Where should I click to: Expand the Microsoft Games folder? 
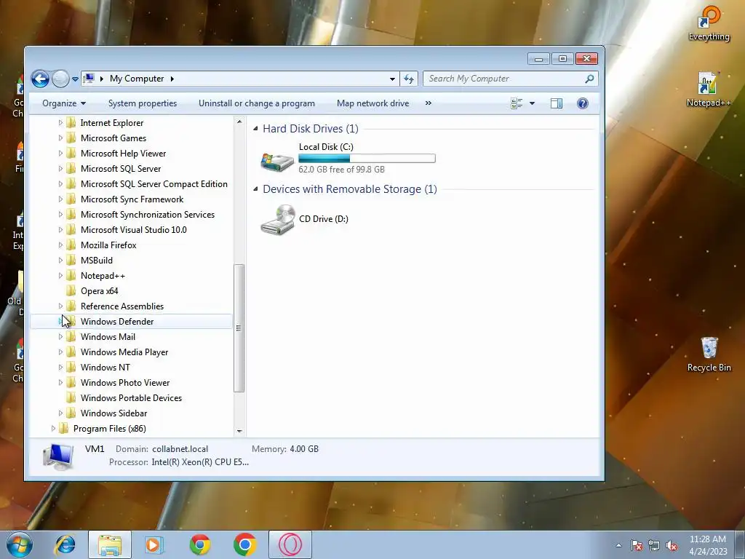(60, 138)
